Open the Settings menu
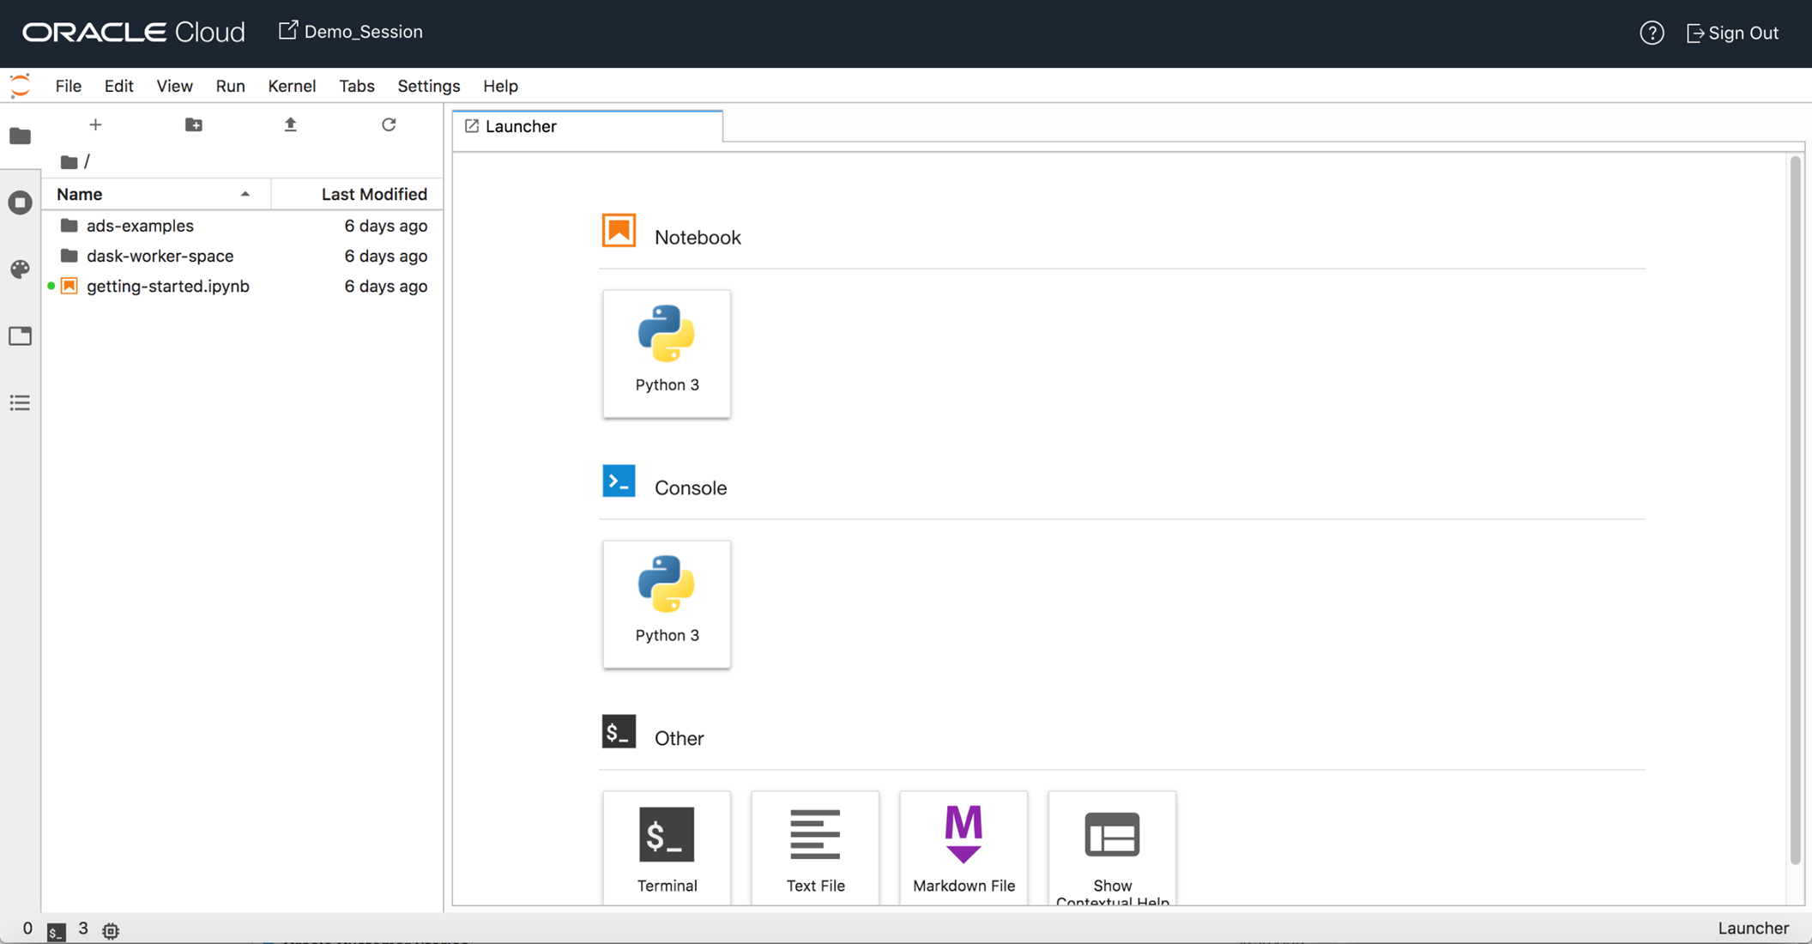1812x944 pixels. pos(428,86)
